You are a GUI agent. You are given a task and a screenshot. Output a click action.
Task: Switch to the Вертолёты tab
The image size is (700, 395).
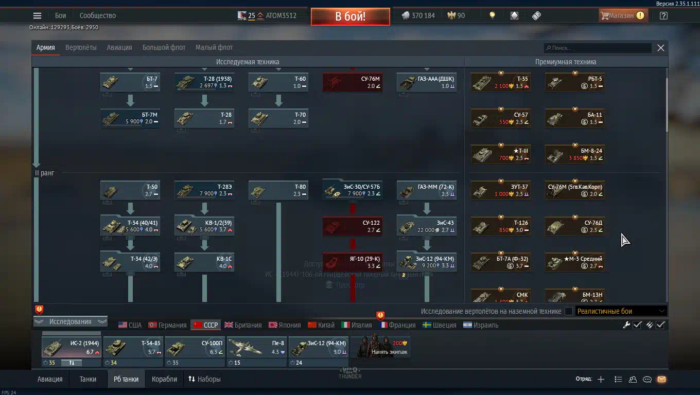tap(81, 47)
